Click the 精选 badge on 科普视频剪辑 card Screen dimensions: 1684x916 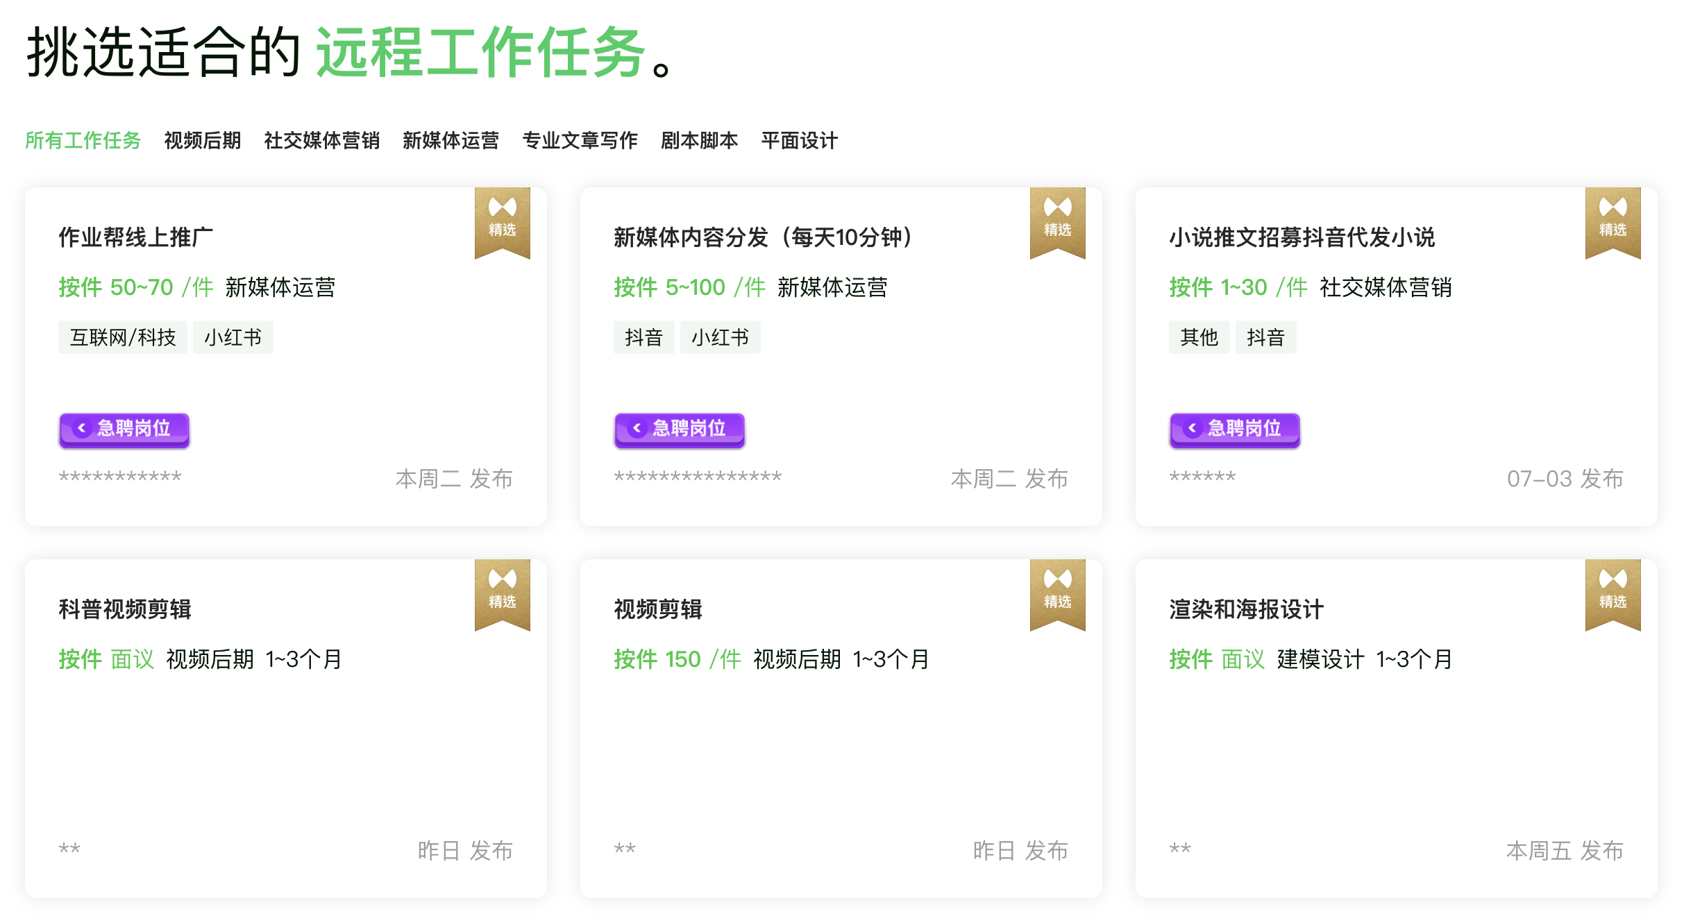tap(502, 594)
